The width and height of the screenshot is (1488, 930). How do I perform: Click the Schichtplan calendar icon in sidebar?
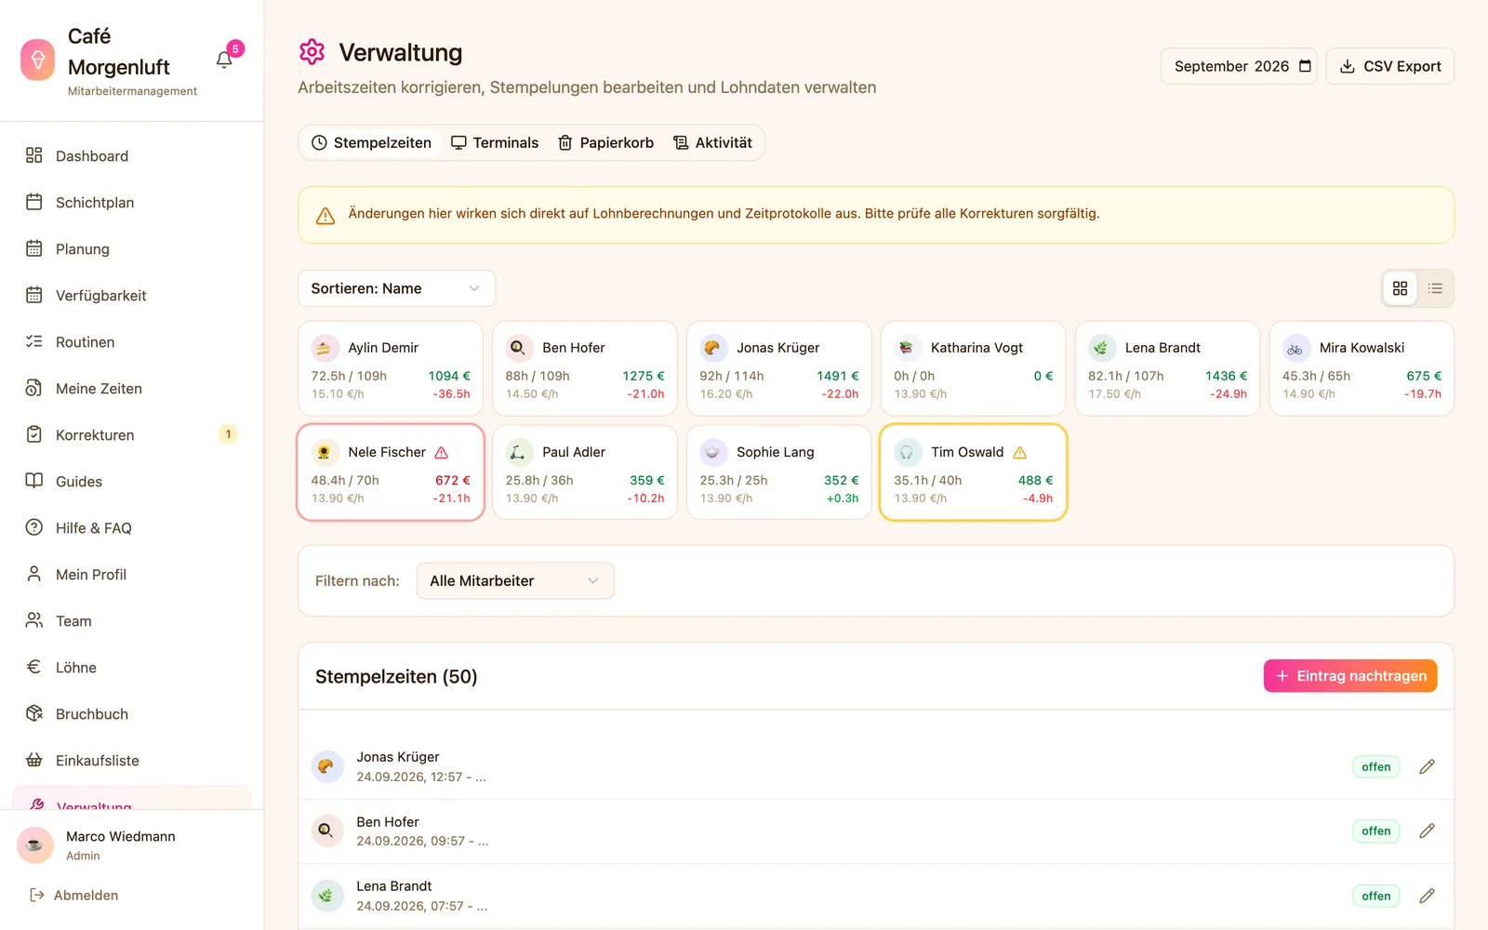pos(34,202)
